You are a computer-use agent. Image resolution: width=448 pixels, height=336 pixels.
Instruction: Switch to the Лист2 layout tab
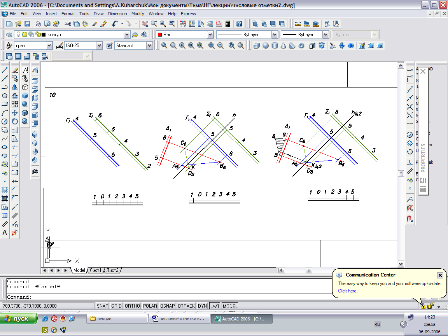tap(112, 270)
